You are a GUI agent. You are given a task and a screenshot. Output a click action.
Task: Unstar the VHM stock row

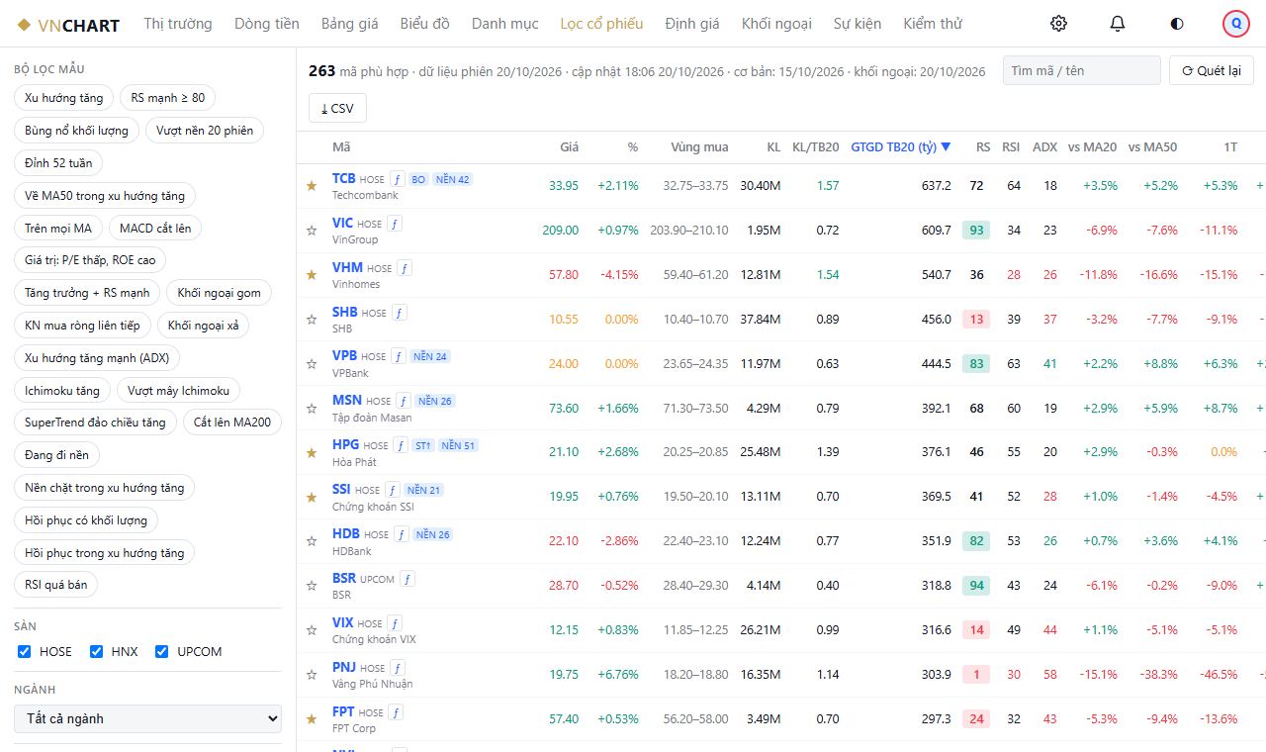pos(312,274)
